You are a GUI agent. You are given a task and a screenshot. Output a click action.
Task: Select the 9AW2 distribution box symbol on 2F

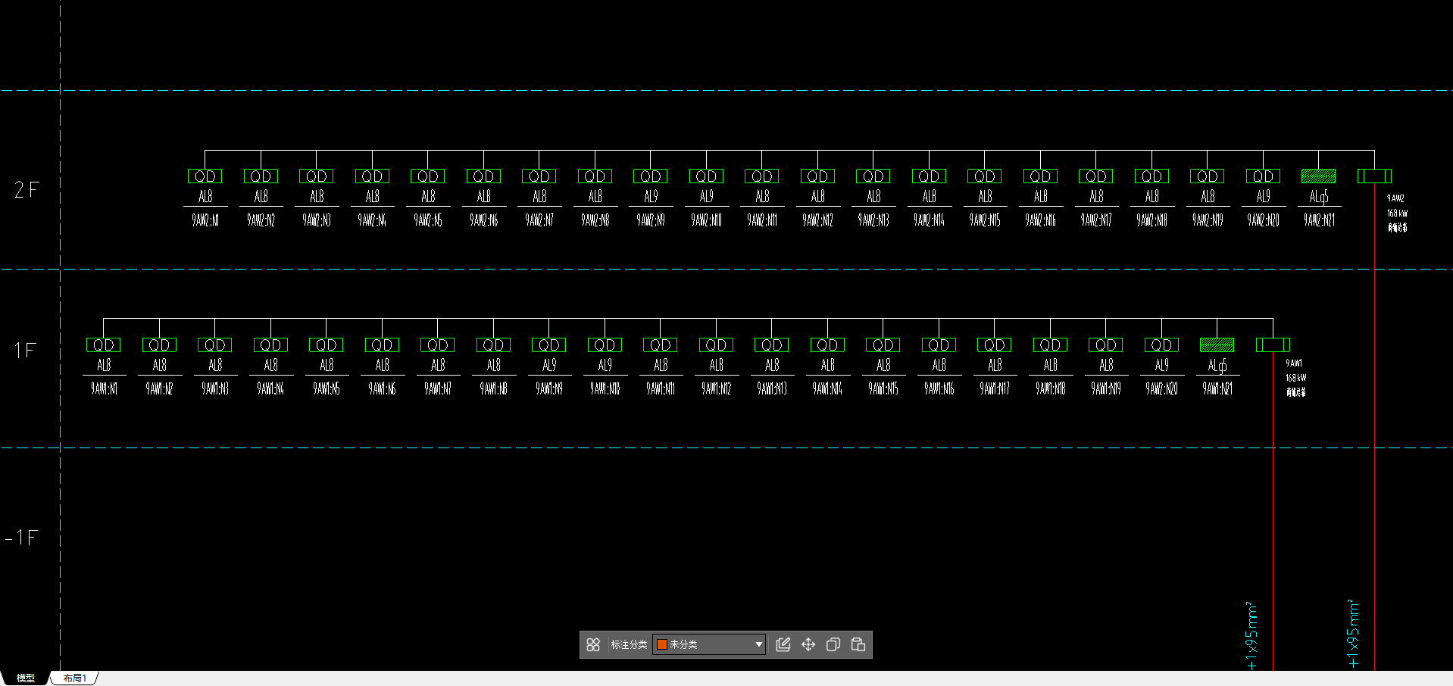[x=1374, y=176]
